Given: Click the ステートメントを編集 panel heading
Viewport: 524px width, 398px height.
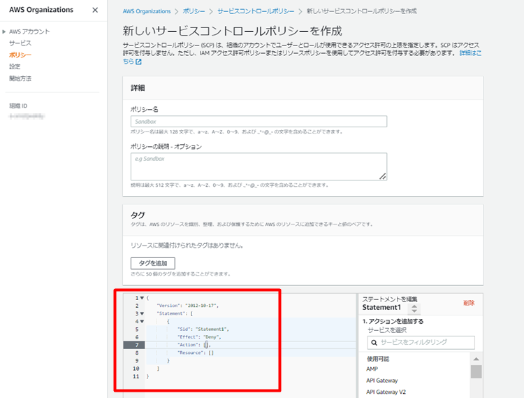Looking at the screenshot, I should (390, 299).
